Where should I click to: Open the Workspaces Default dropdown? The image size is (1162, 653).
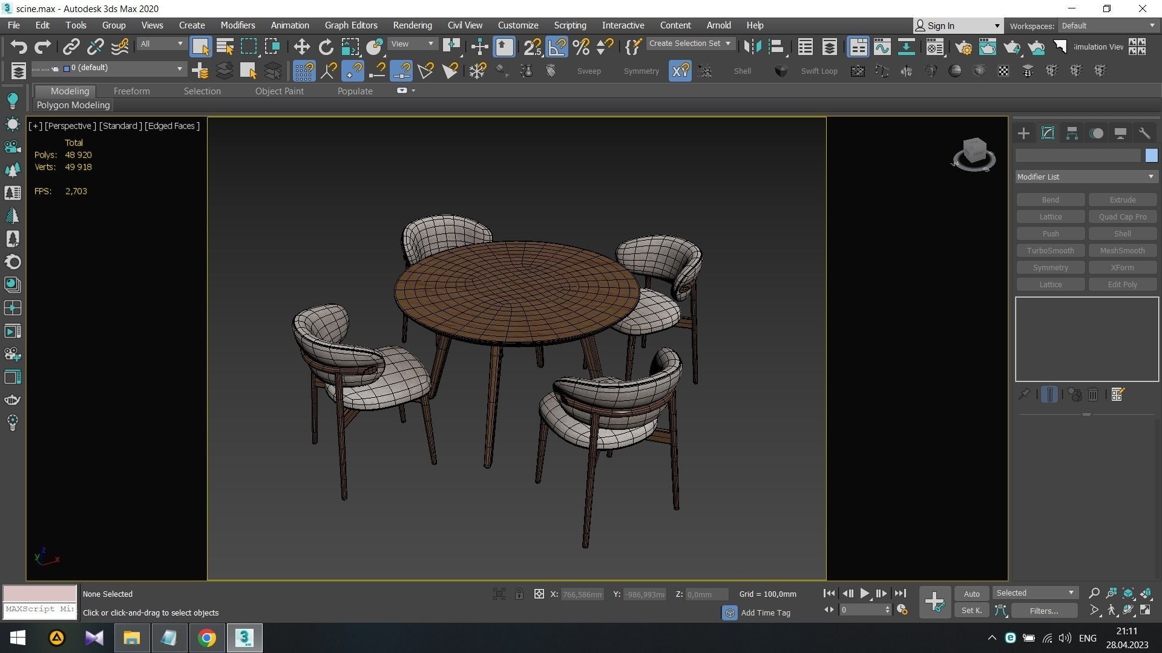[x=1108, y=26]
